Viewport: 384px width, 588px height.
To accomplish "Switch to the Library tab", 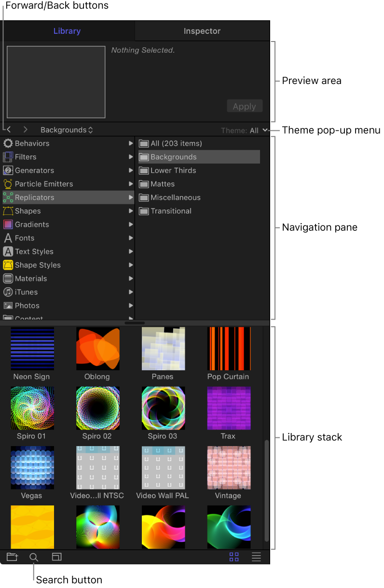I will [x=67, y=31].
